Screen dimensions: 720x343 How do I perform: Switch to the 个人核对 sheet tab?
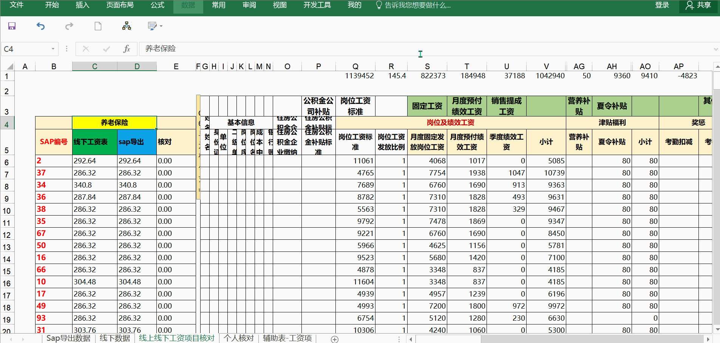tap(238, 338)
